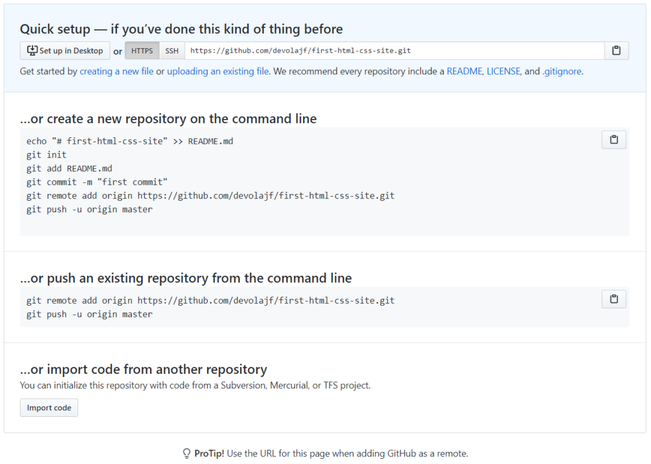
Task: Follow the README link
Action: click(x=464, y=71)
